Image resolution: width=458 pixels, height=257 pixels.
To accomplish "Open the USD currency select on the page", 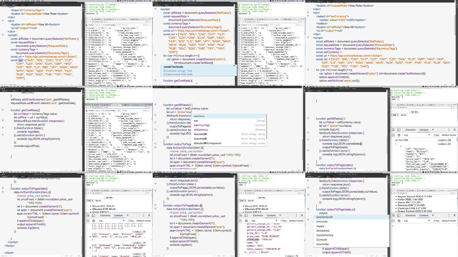I will 395,115.
